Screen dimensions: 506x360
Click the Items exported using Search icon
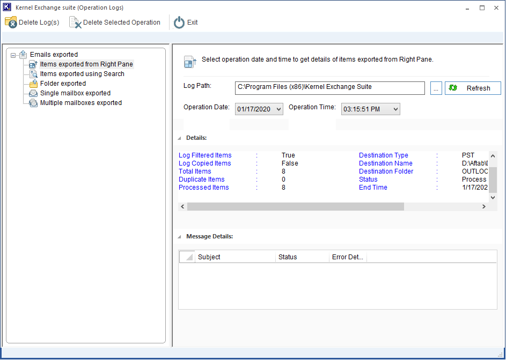(33, 74)
